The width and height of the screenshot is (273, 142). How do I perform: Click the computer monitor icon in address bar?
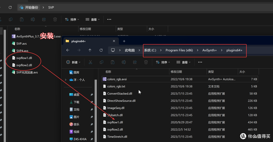click(113, 50)
